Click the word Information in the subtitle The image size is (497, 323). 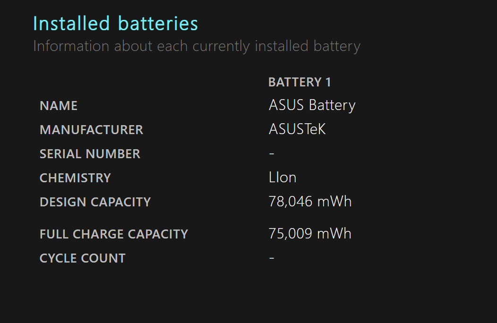(71, 46)
